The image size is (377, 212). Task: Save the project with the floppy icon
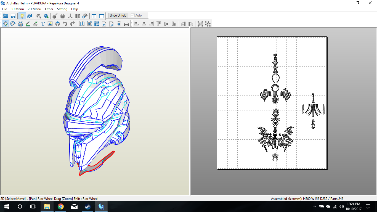point(13,16)
